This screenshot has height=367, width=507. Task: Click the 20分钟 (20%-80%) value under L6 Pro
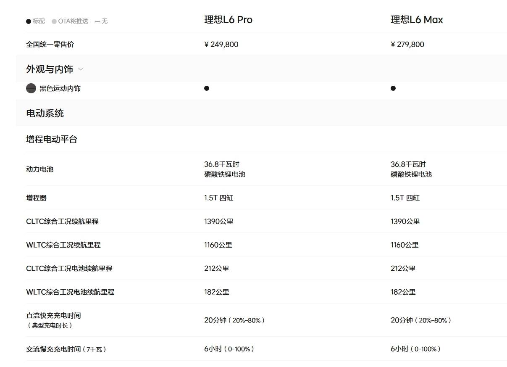[235, 320]
